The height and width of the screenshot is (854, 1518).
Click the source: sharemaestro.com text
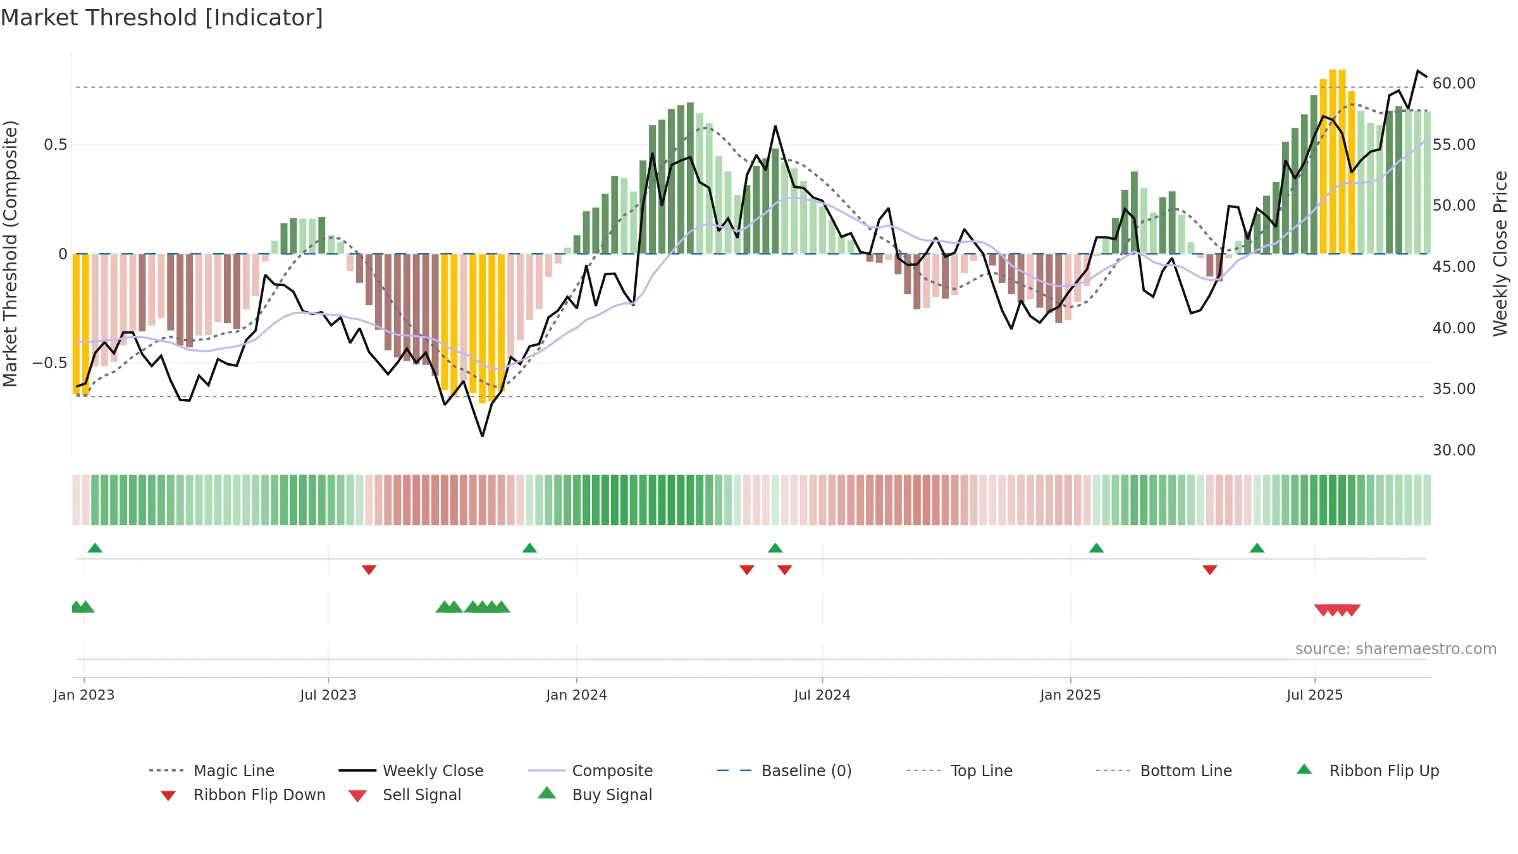coord(1396,649)
